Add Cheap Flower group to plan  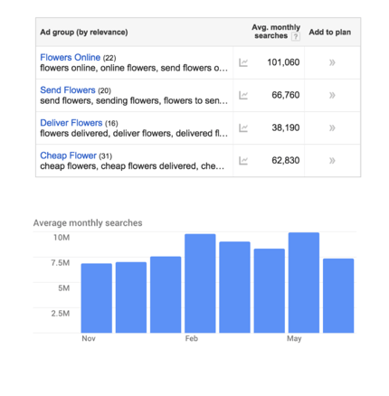point(332,161)
